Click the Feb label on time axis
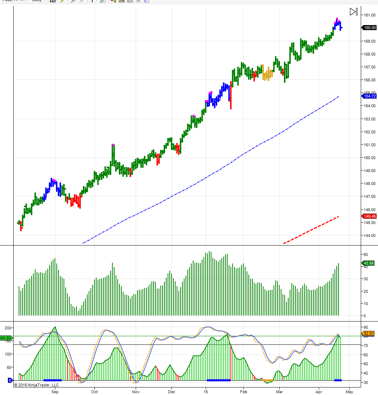Image resolution: width=378 pixels, height=395 pixels. coord(243,392)
